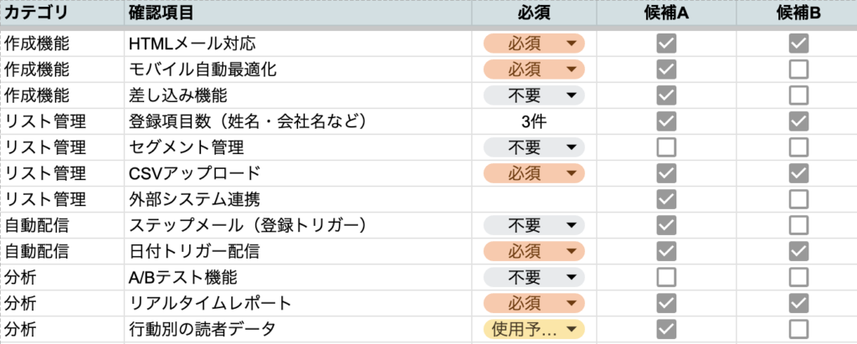Click the 候補A column header
This screenshot has height=344, width=857.
pyautogui.click(x=666, y=13)
